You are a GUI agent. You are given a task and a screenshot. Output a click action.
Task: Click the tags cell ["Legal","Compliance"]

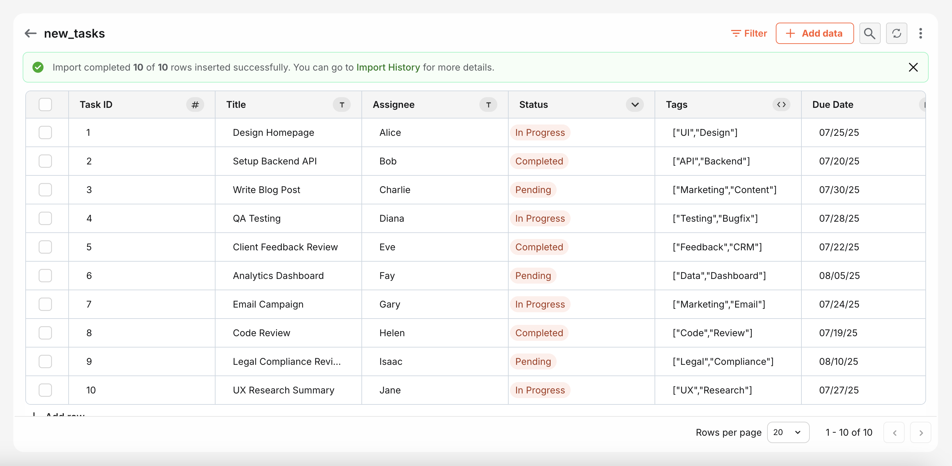[x=728, y=361]
